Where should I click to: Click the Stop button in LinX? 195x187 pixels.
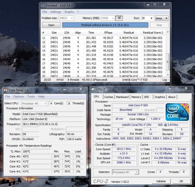[159, 25]
